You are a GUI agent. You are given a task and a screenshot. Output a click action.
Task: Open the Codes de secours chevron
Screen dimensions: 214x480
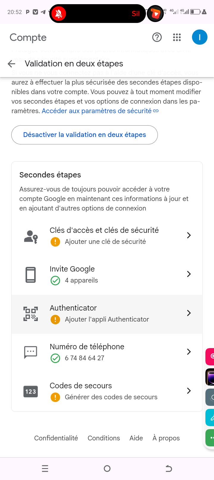(x=189, y=391)
